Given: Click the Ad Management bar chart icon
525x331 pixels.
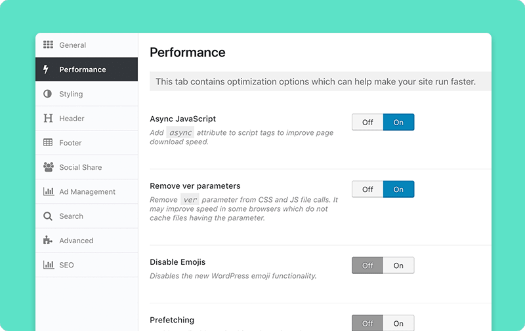Looking at the screenshot, I should pyautogui.click(x=49, y=191).
